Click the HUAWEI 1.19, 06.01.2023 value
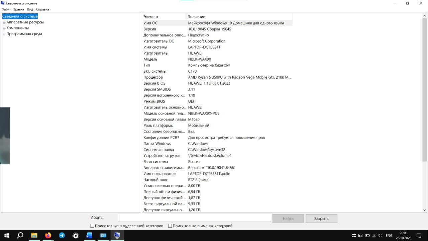This screenshot has width=428, height=241. [x=209, y=83]
